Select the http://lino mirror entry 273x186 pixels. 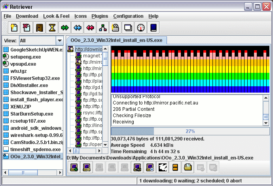89,125
